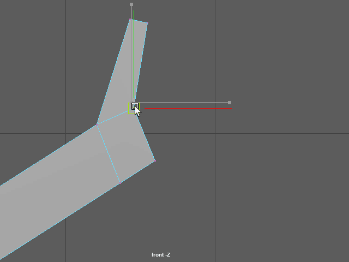Click the edge dividing the large and small faces
Screen dimensions: 349x262
click(x=109, y=154)
